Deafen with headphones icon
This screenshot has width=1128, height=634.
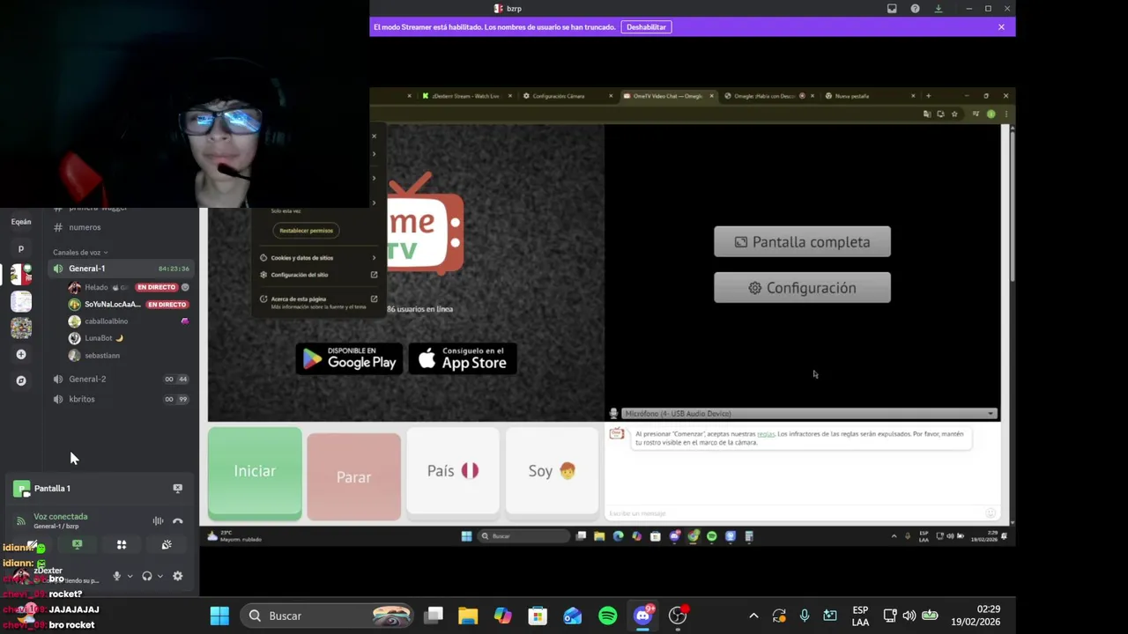coord(146,576)
